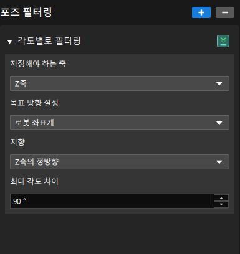Click into the 90° angle input field
The width and height of the screenshot is (240, 254).
point(112,201)
